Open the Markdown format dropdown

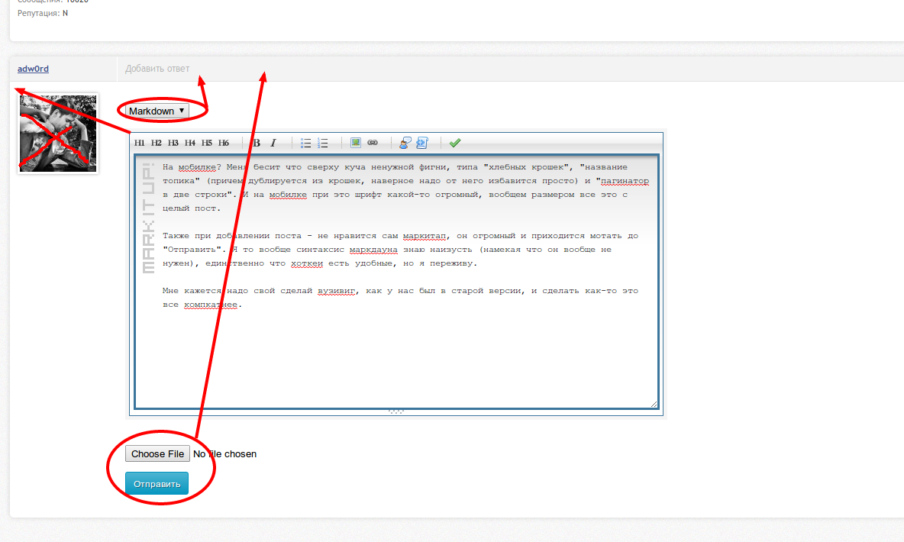(x=157, y=111)
